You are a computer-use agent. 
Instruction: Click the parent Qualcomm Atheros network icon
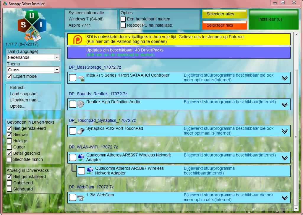[x=81, y=158]
